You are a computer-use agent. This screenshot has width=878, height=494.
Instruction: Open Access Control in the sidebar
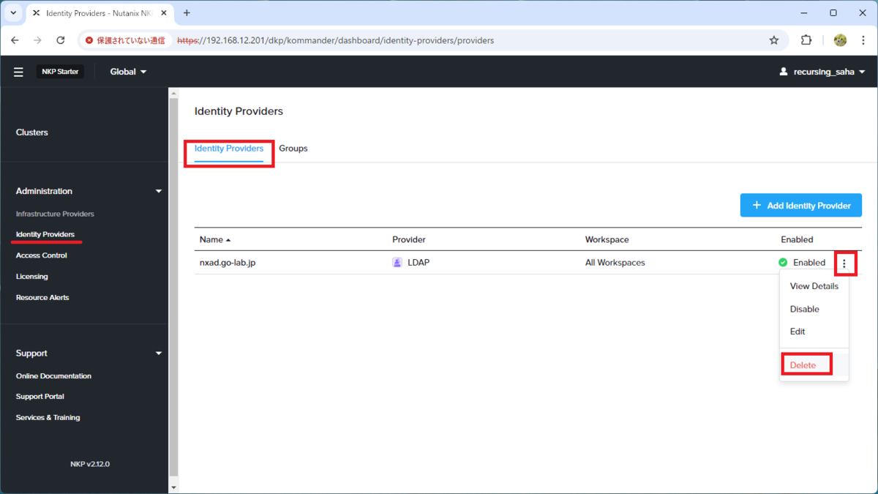pos(42,255)
